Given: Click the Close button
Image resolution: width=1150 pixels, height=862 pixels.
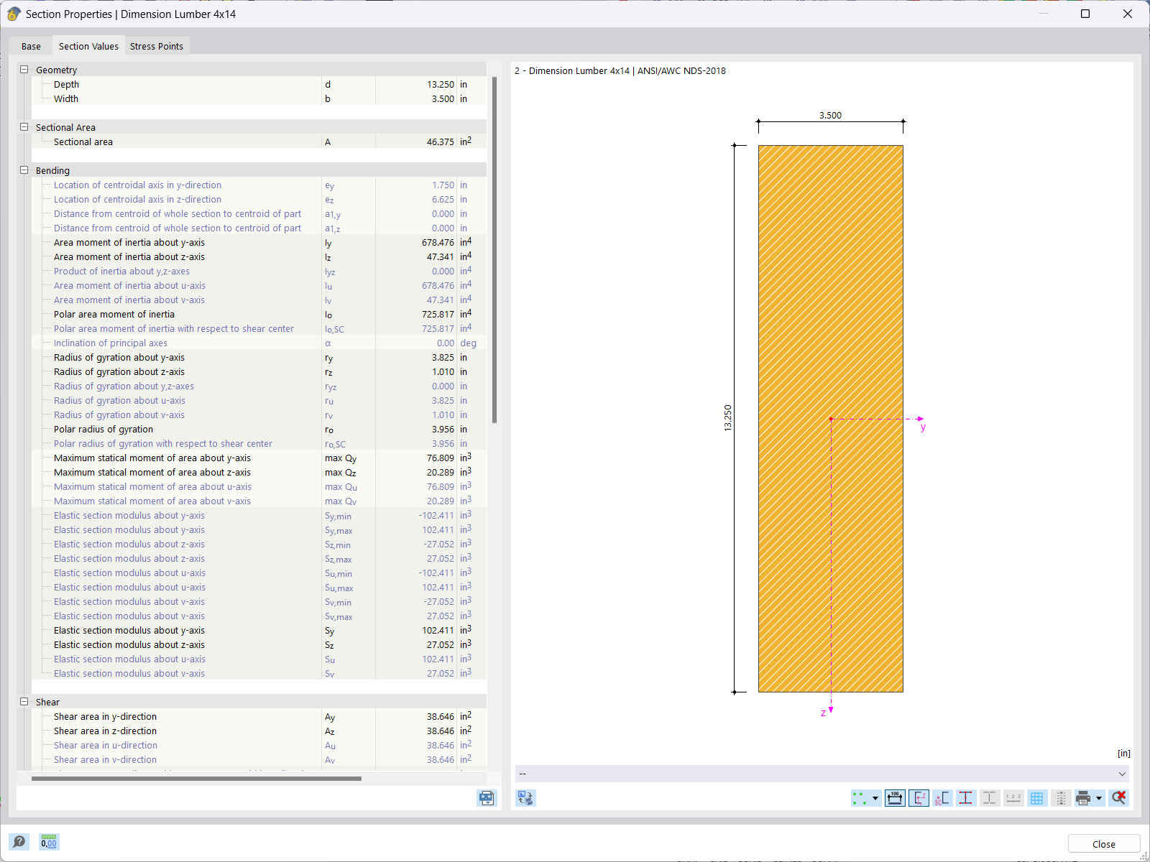Looking at the screenshot, I should click(x=1103, y=843).
